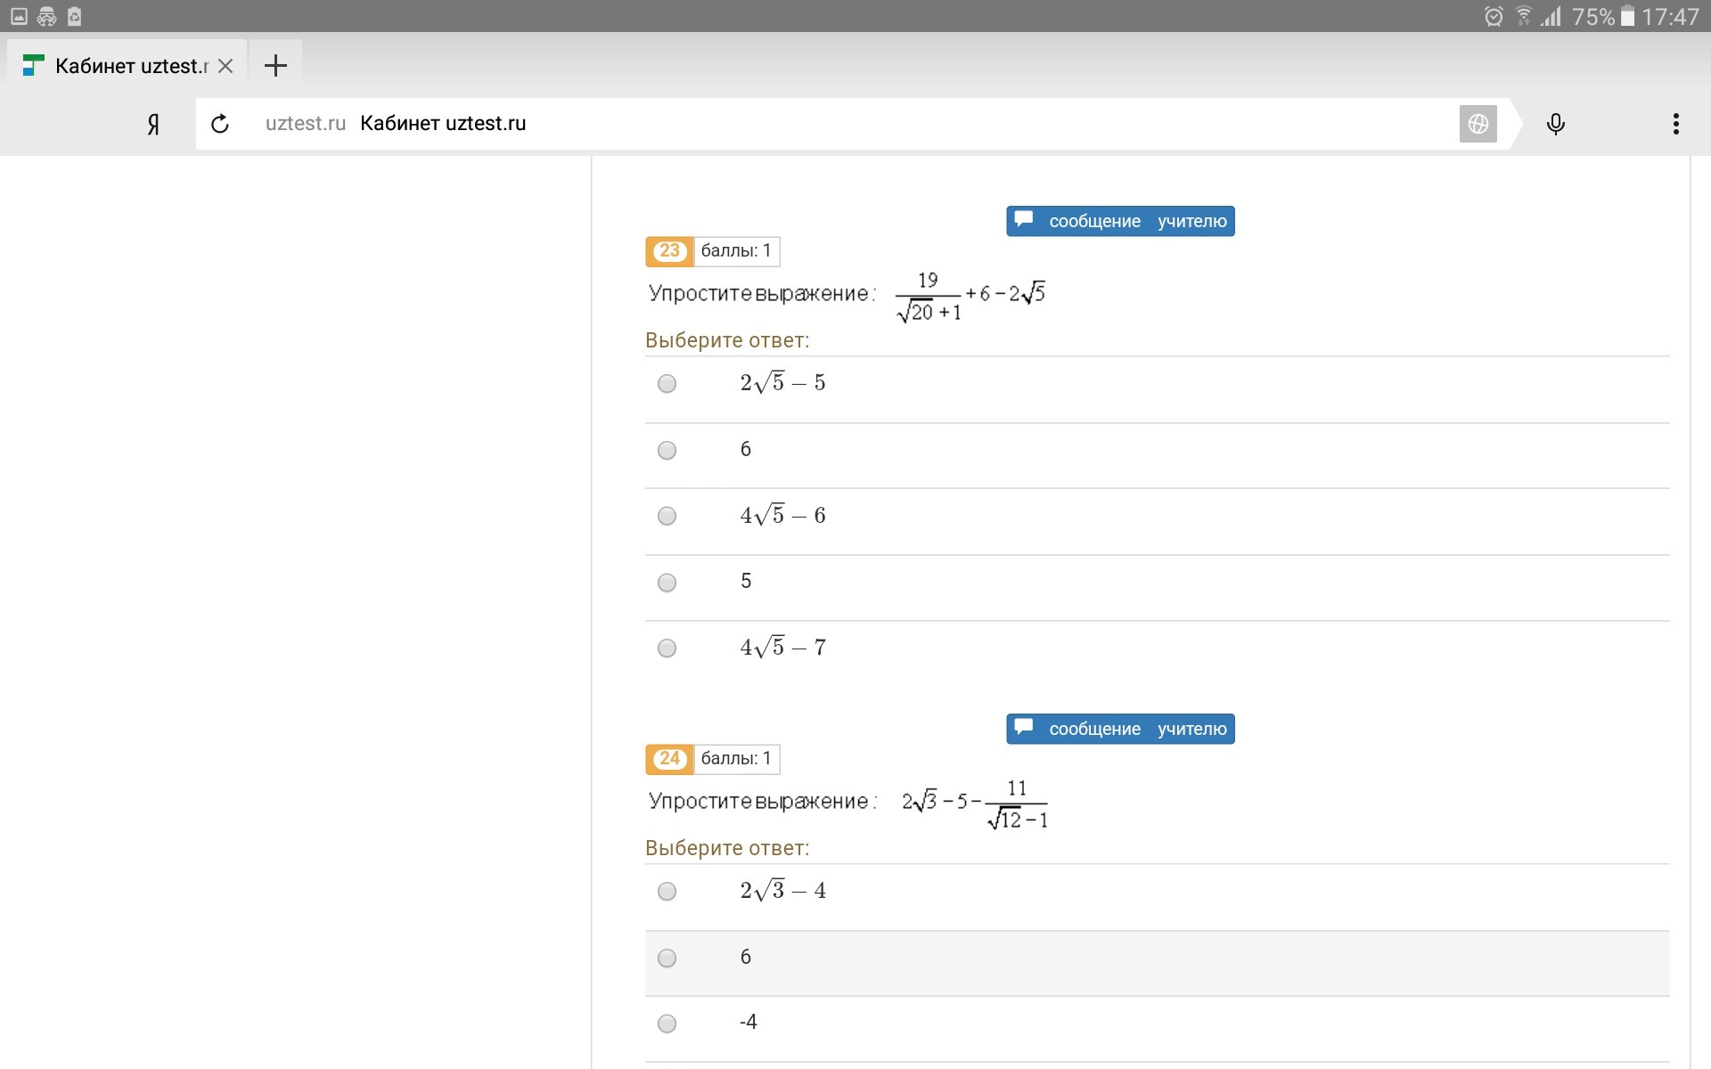The width and height of the screenshot is (1711, 1069).
Task: Tap the alarm clock status icon
Action: pos(1494,16)
